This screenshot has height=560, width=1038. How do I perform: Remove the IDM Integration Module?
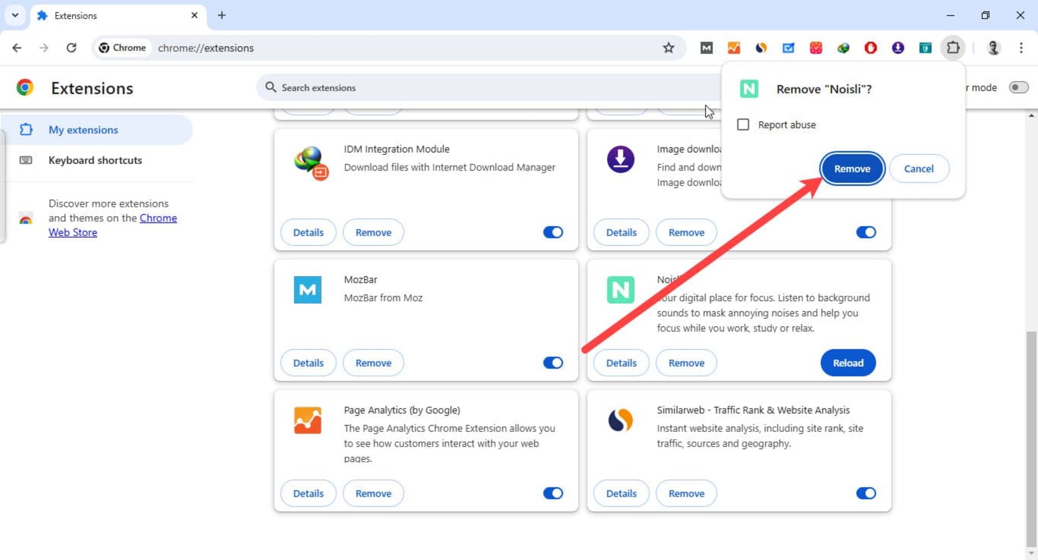coord(373,232)
